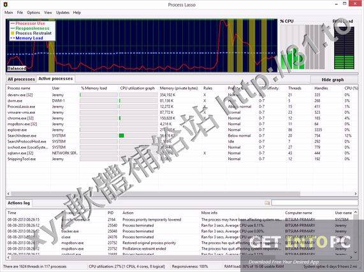Click the Process Lasso title bar icon
The height and width of the screenshot is (272, 364).
click(6, 4)
